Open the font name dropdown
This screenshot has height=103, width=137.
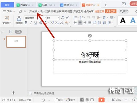[45, 18]
